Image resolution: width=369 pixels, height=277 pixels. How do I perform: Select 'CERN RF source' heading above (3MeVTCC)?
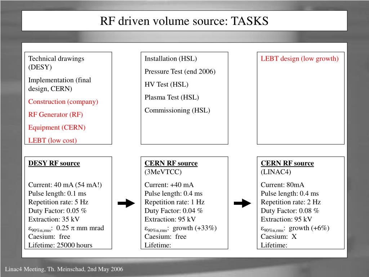171,163
